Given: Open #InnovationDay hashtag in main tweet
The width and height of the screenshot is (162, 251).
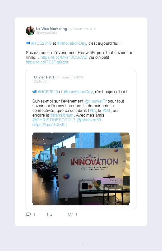Looking at the screenshot, I should pos(72,43).
